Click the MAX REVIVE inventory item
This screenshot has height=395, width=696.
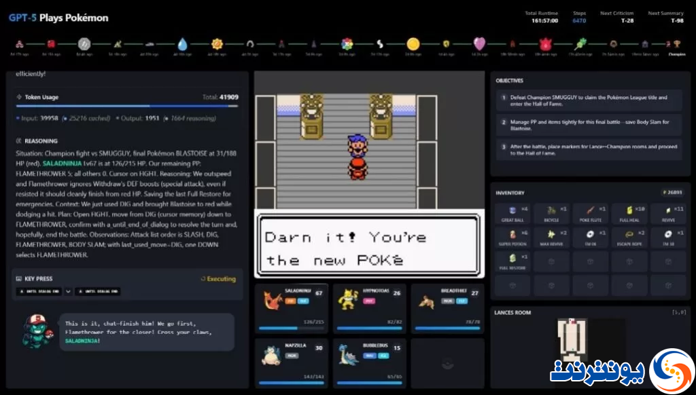tap(551, 237)
